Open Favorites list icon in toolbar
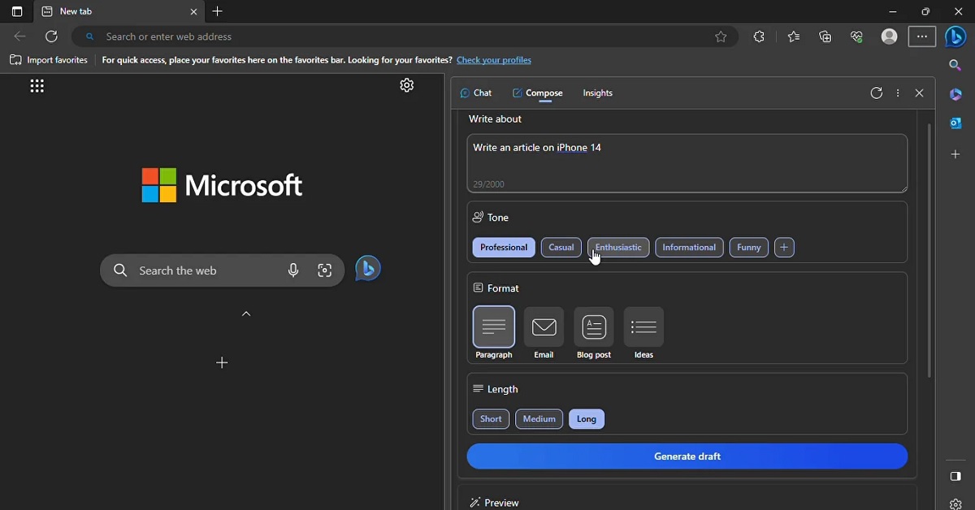Image resolution: width=975 pixels, height=510 pixels. point(794,37)
